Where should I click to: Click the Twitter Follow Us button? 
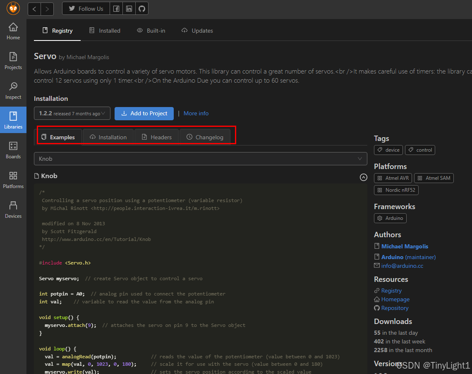(86, 8)
